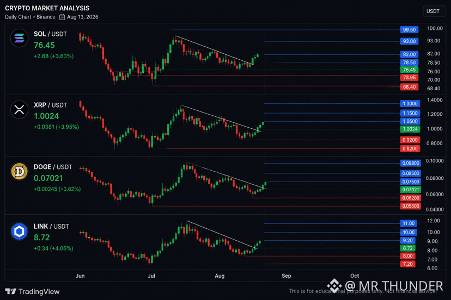Click the 1.3000 XRP resistance label
The image size is (451, 300).
pyautogui.click(x=410, y=103)
